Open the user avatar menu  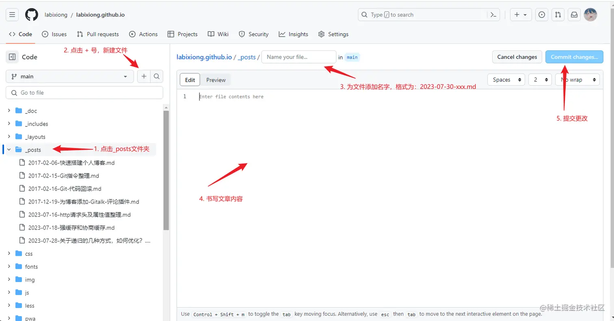pos(590,15)
